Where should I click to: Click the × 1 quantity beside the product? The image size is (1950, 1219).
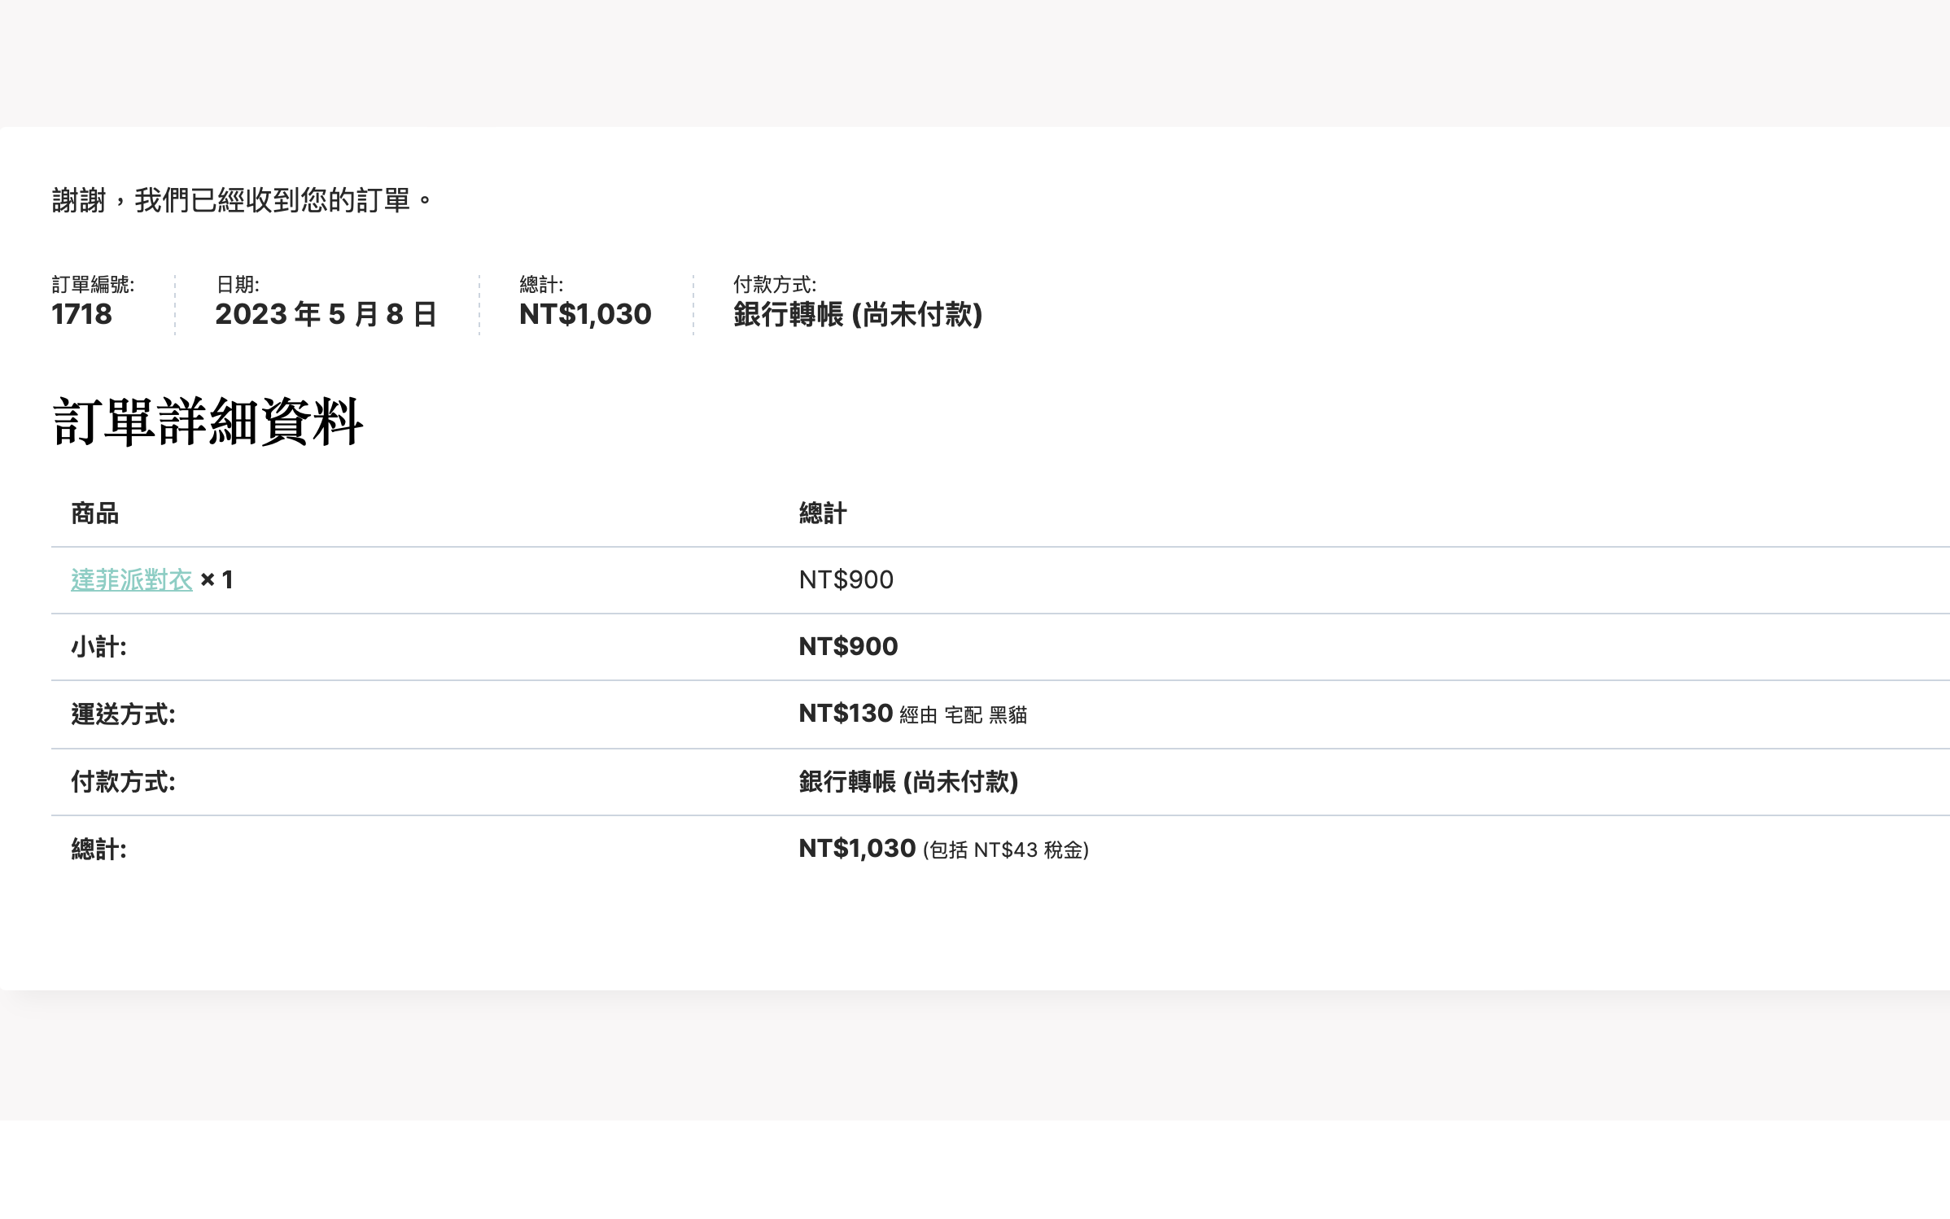tap(216, 580)
